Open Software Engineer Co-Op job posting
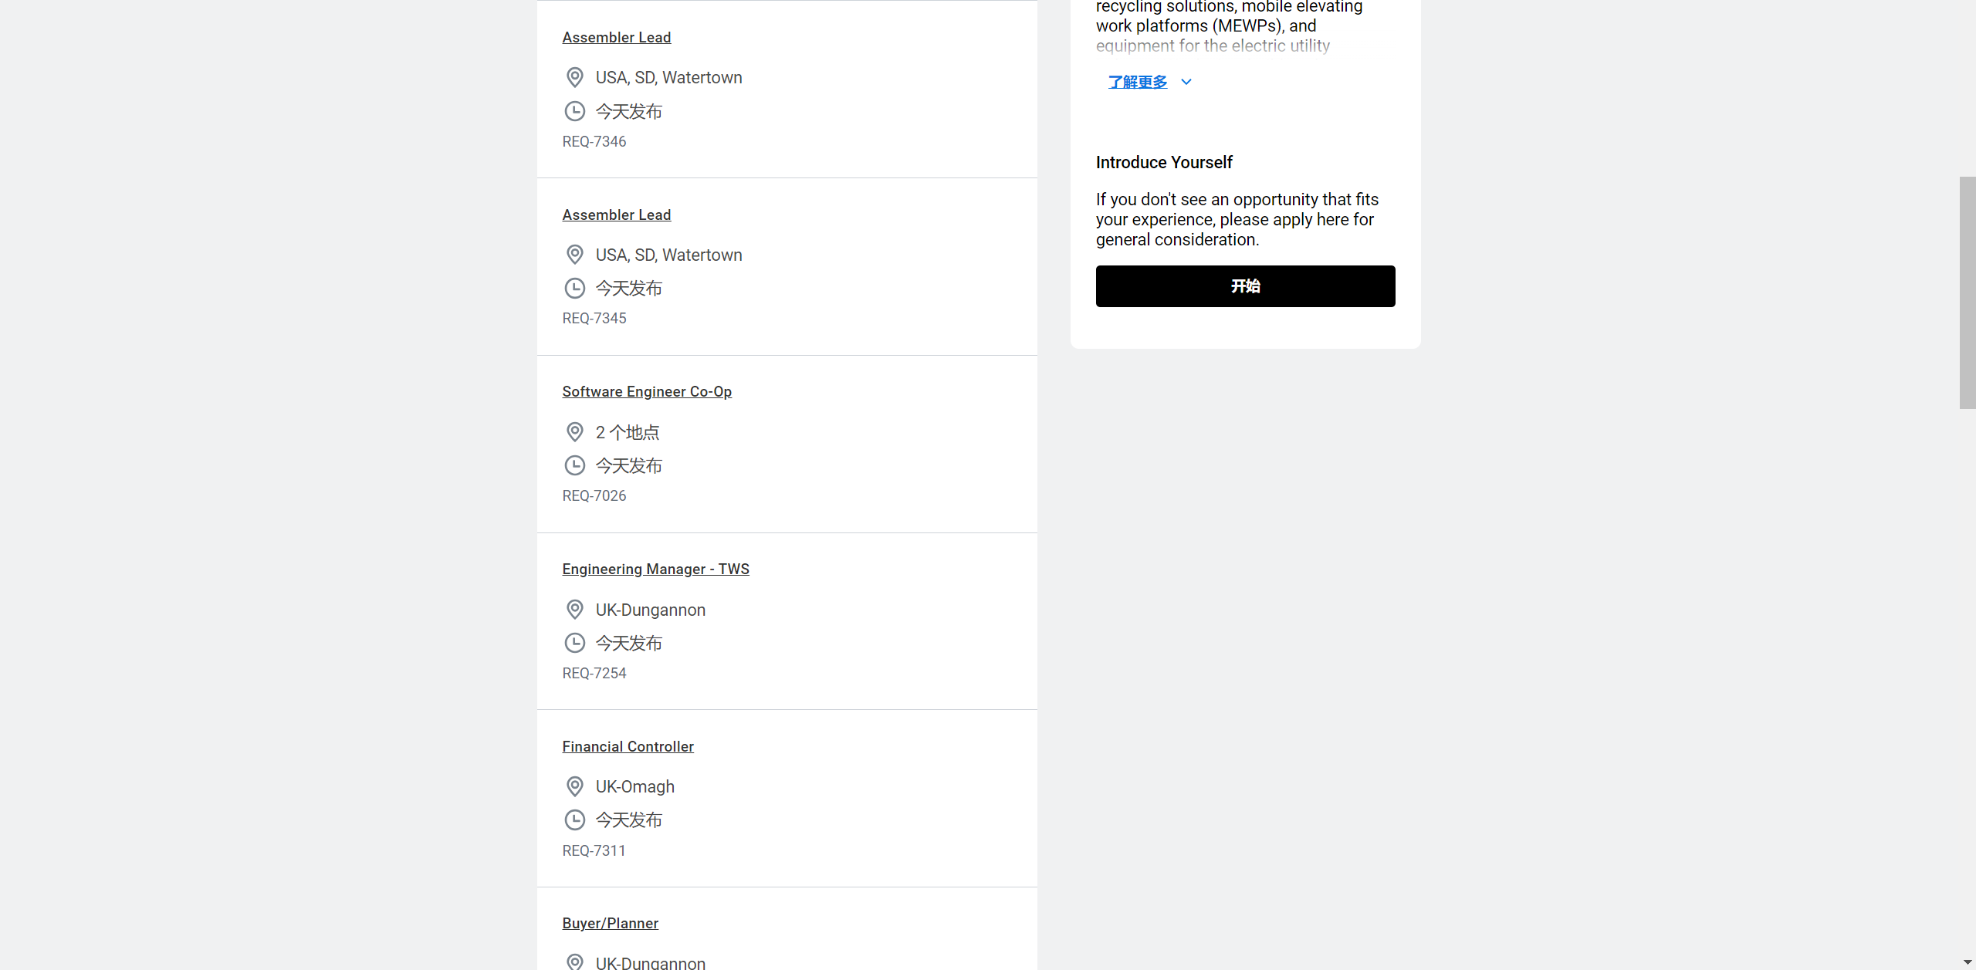Image resolution: width=1976 pixels, height=970 pixels. coord(647,392)
